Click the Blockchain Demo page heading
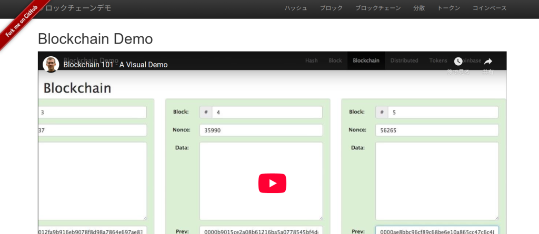539x234 pixels. coord(95,39)
